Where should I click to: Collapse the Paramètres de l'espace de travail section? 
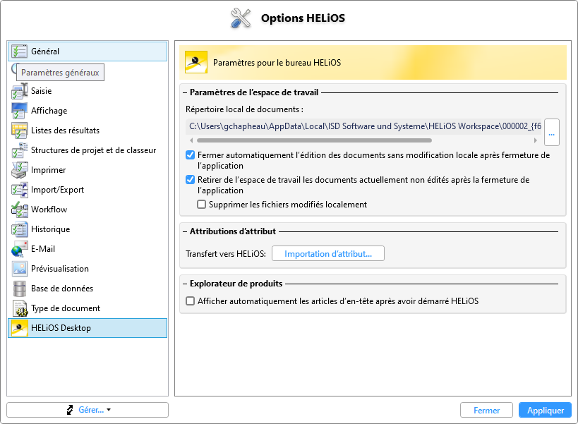185,92
